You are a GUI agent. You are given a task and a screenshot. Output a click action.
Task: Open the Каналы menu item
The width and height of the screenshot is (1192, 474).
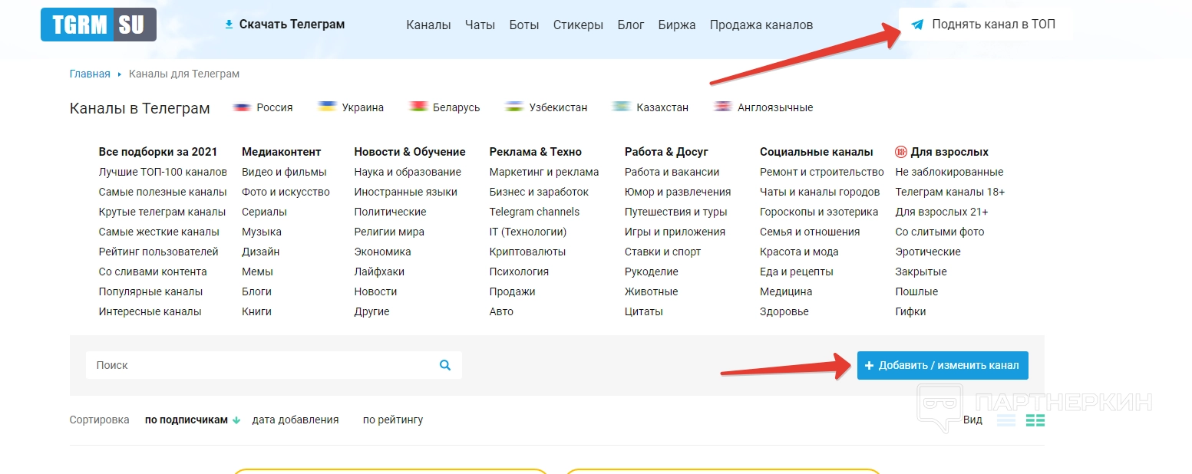click(428, 25)
